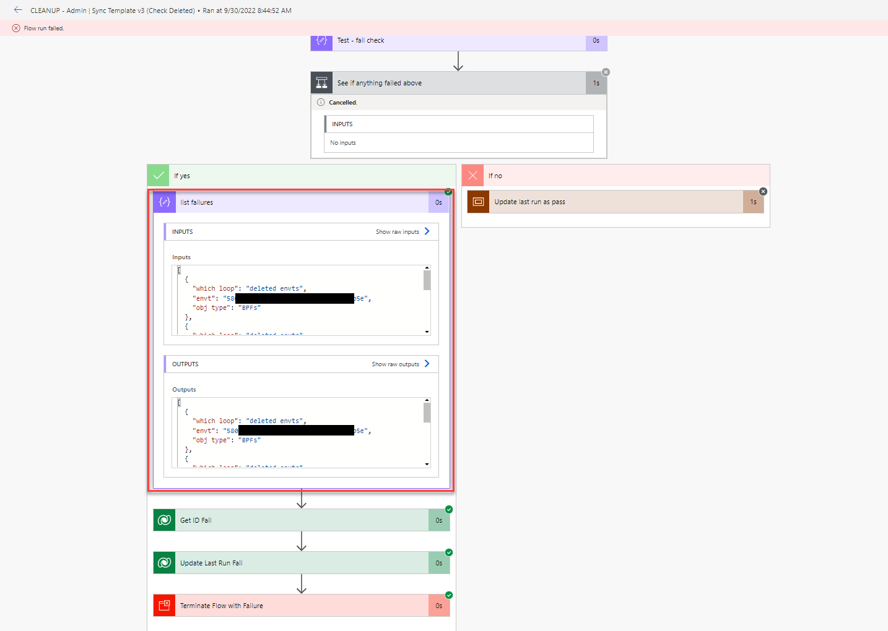Click the If yes branch header
This screenshot has width=888, height=631.
(x=302, y=176)
